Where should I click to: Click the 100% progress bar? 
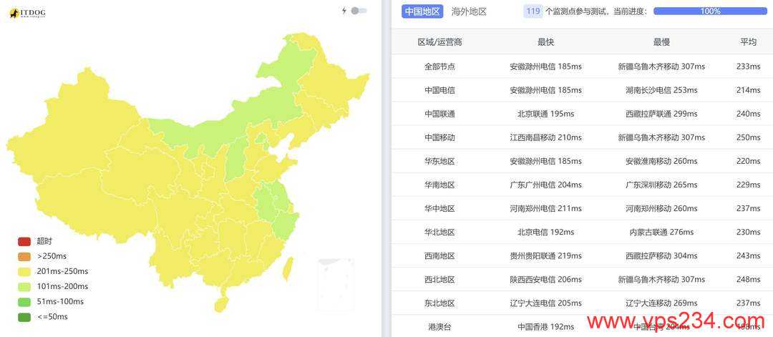pyautogui.click(x=711, y=11)
